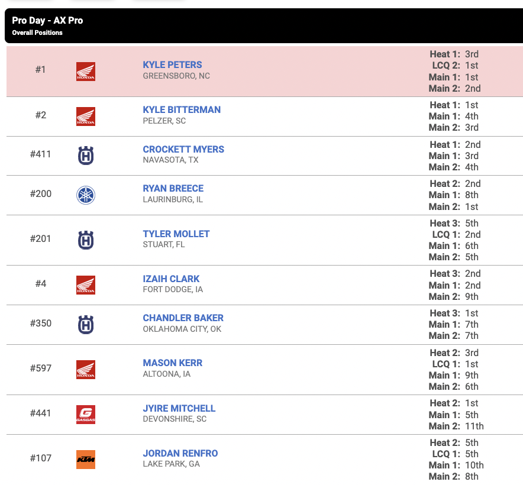Click Husqvarna logo in Chandler Baker row

(86, 325)
